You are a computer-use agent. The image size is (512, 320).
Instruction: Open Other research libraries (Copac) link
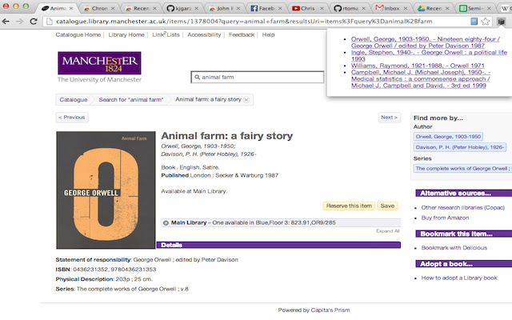tap(462, 208)
